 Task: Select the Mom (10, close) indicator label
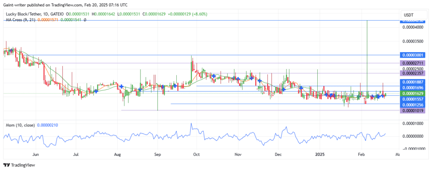(20, 125)
